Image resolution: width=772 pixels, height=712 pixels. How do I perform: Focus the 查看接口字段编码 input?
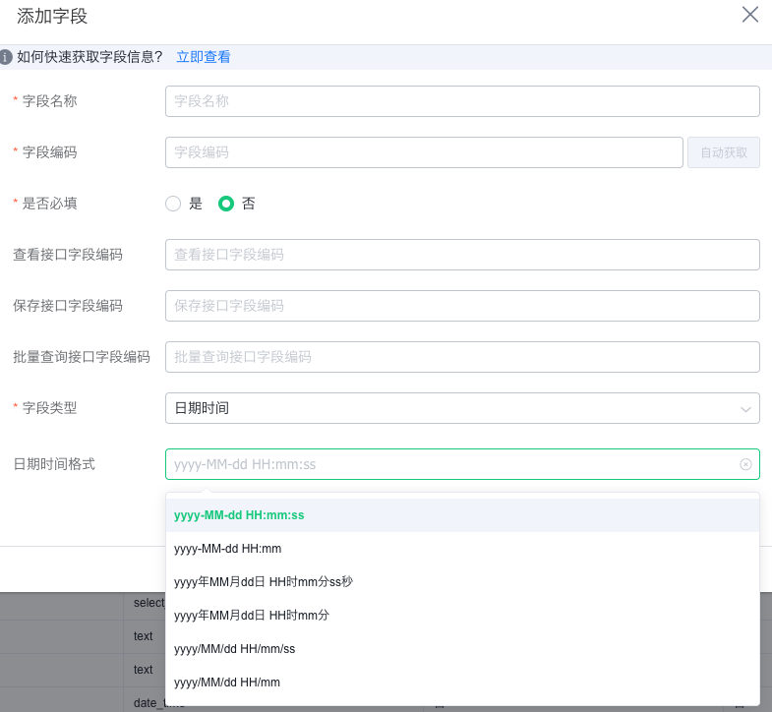click(x=462, y=255)
